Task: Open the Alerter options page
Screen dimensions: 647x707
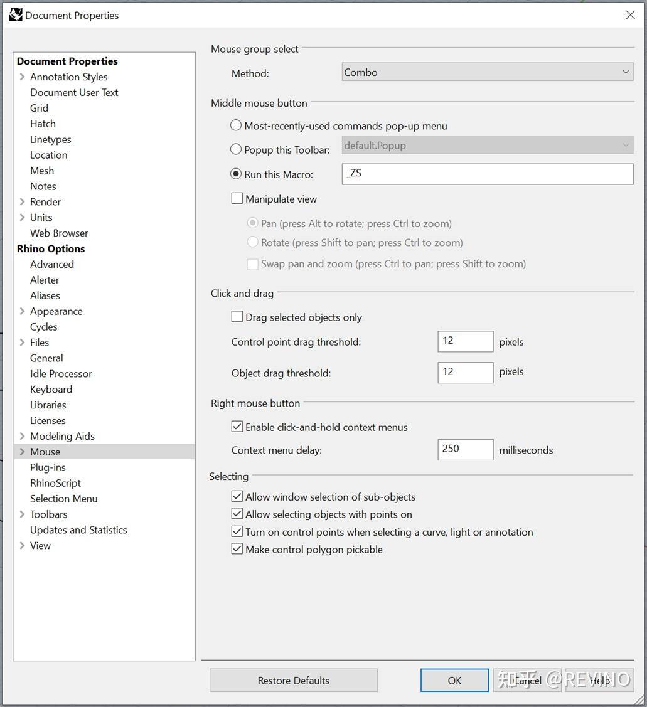Action: point(45,280)
